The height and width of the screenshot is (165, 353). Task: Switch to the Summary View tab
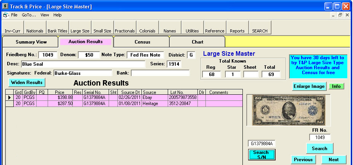pos(31,42)
